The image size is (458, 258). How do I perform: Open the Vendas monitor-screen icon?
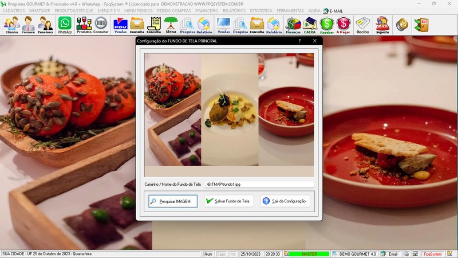[x=224, y=25]
